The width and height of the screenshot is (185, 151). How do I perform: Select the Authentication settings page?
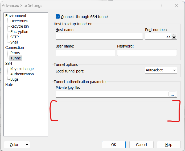[x=22, y=74]
